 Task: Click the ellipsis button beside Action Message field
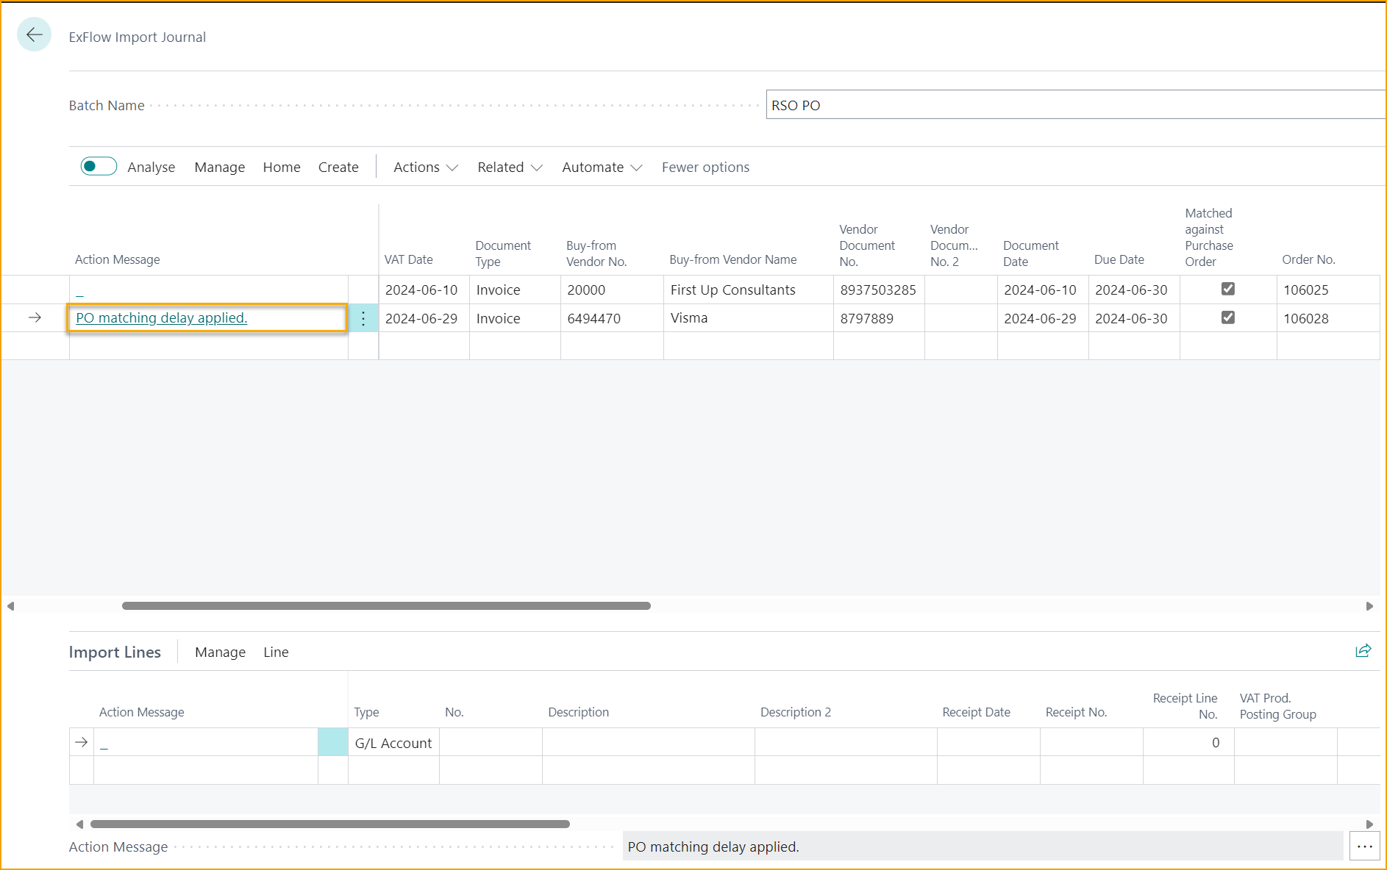point(1364,846)
